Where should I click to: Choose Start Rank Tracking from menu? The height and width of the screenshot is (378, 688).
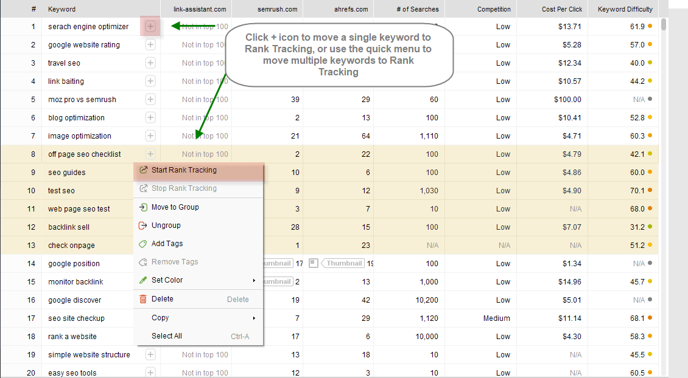point(198,170)
